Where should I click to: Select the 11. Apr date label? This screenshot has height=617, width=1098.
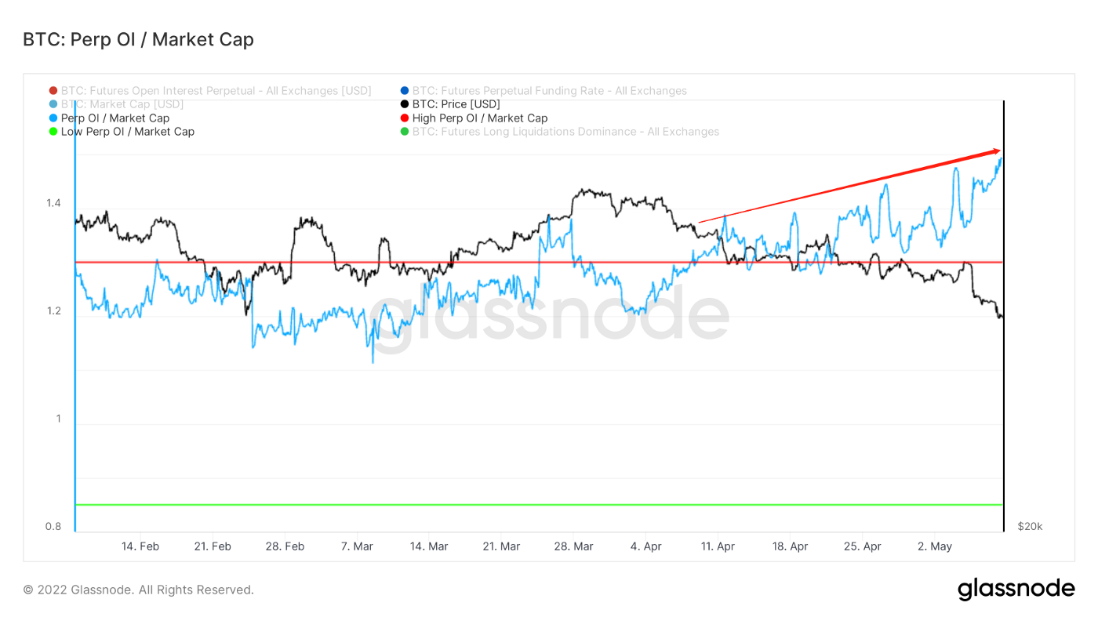pyautogui.click(x=718, y=546)
